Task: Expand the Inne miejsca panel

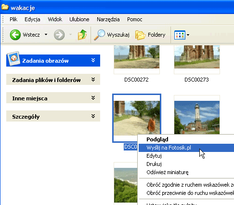Action: 93,98
